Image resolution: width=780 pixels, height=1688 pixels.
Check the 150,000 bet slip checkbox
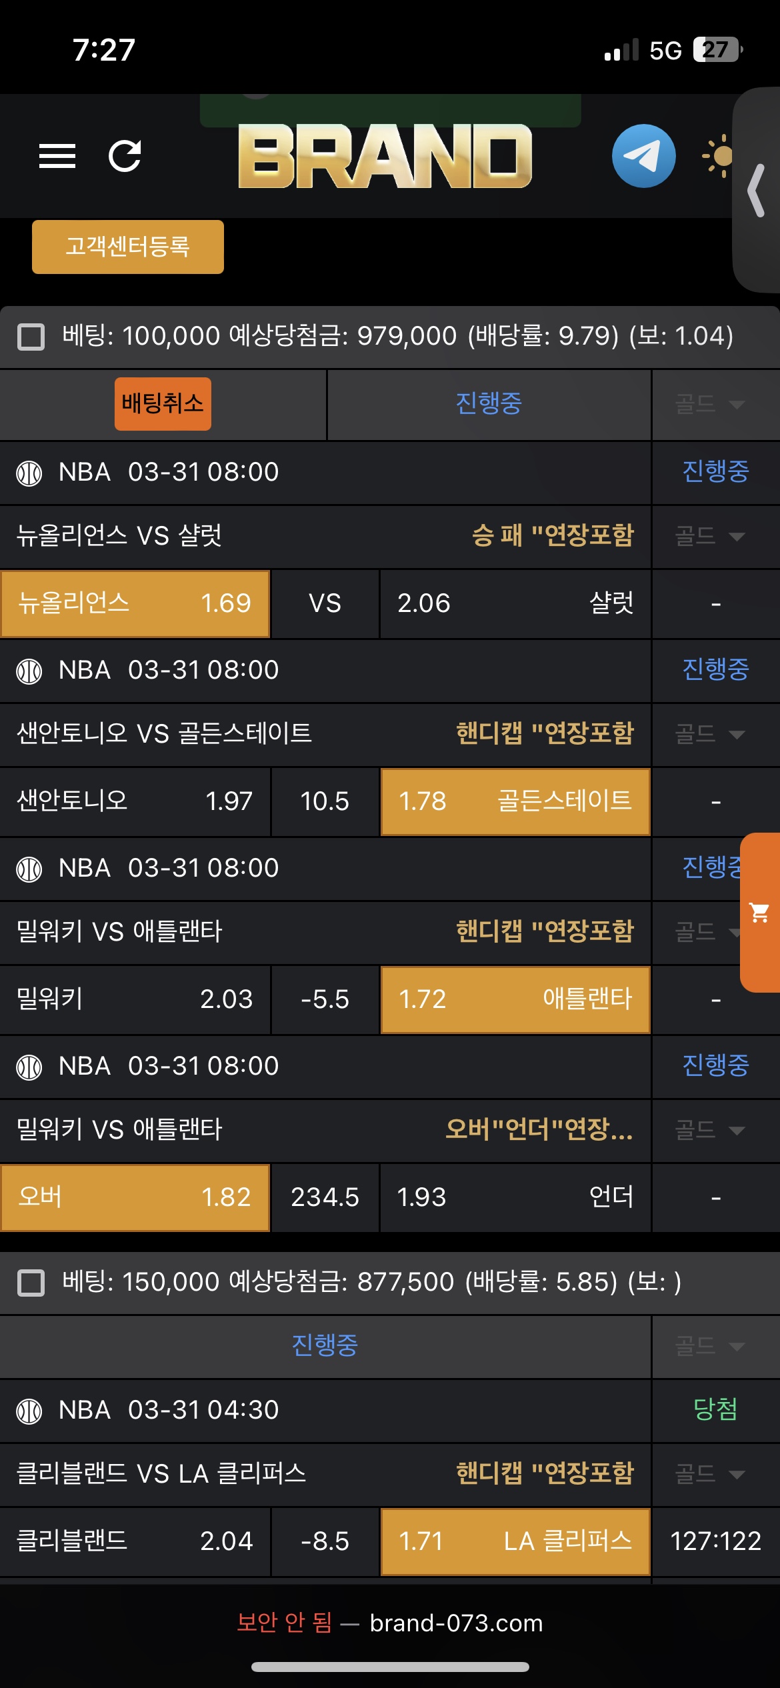[31, 1282]
